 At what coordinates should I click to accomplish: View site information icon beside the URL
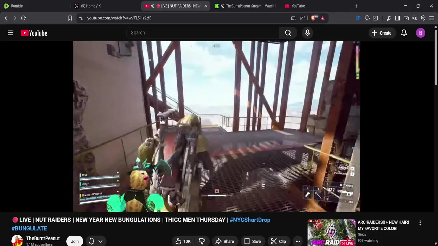(81, 18)
